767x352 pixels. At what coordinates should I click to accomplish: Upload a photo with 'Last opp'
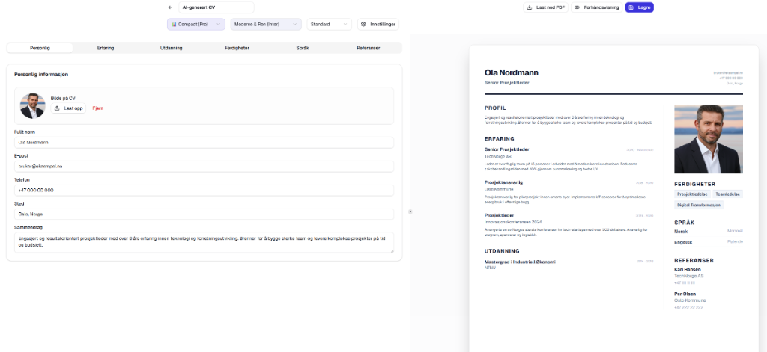tap(68, 108)
